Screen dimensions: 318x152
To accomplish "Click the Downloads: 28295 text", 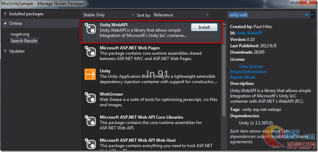I will pos(247,52).
